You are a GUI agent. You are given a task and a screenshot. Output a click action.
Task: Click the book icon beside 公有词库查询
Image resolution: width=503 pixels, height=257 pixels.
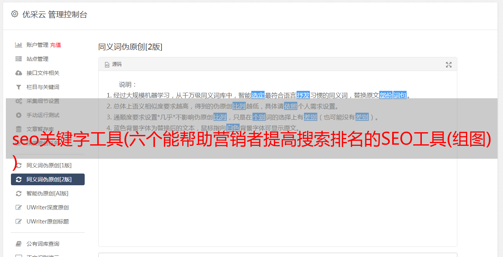(x=18, y=244)
